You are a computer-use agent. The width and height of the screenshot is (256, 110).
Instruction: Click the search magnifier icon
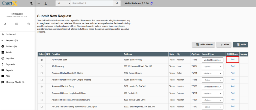117,3
